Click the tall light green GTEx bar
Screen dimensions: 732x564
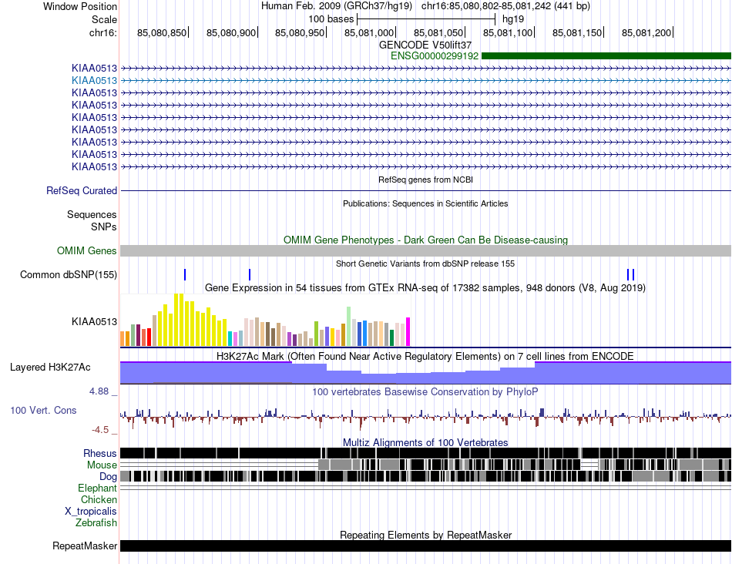pyautogui.click(x=349, y=327)
